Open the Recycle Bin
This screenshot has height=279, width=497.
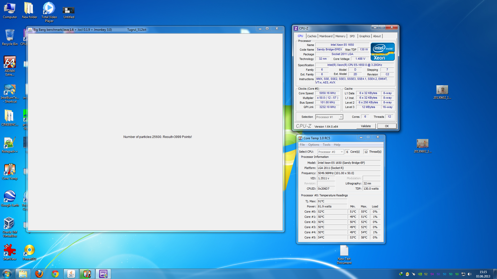pos(10,37)
